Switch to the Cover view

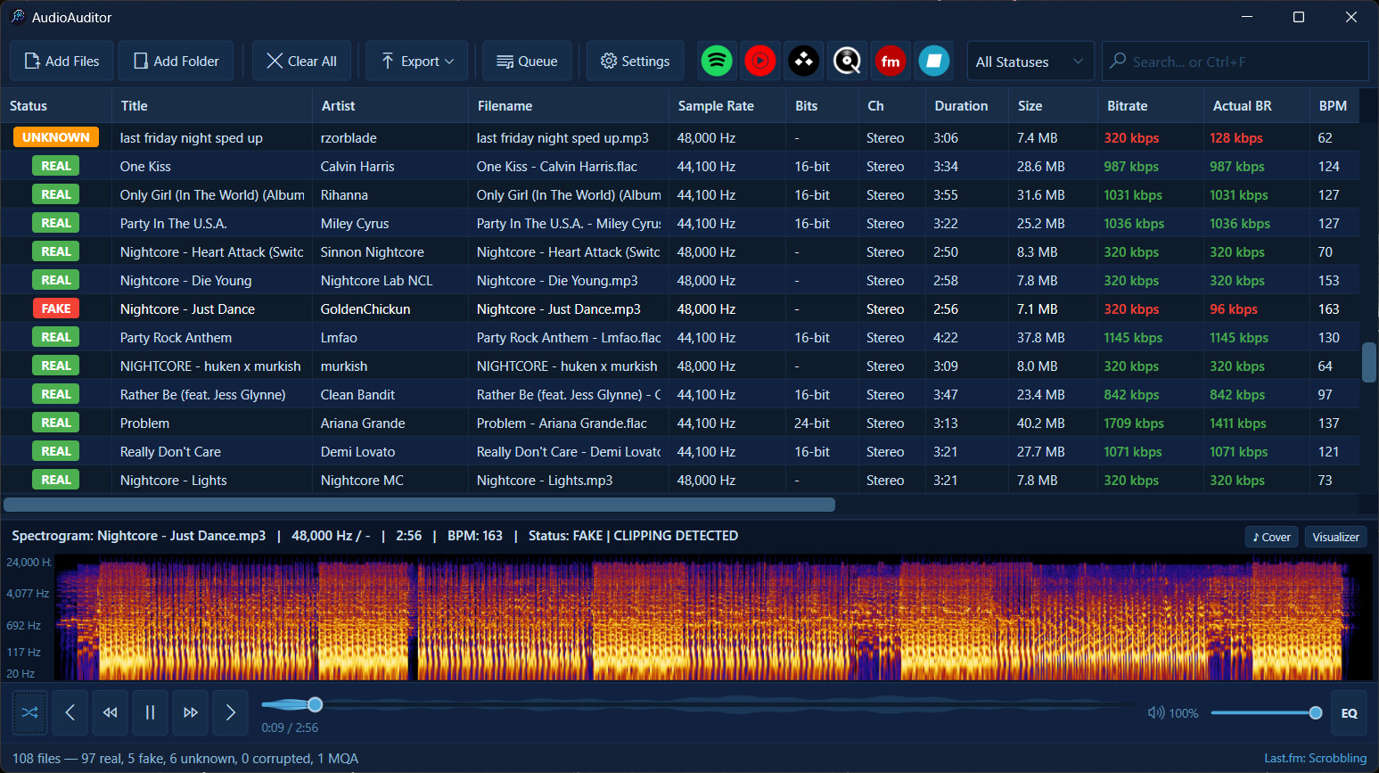pos(1271,537)
